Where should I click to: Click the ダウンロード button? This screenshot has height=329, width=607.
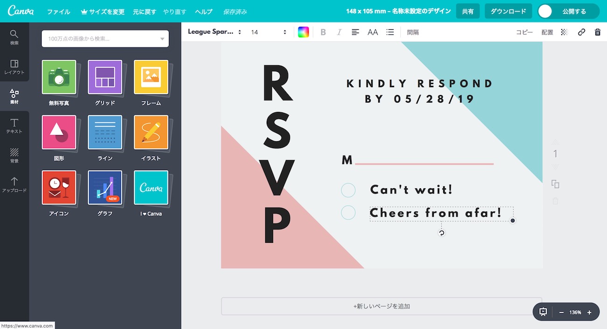tap(508, 11)
